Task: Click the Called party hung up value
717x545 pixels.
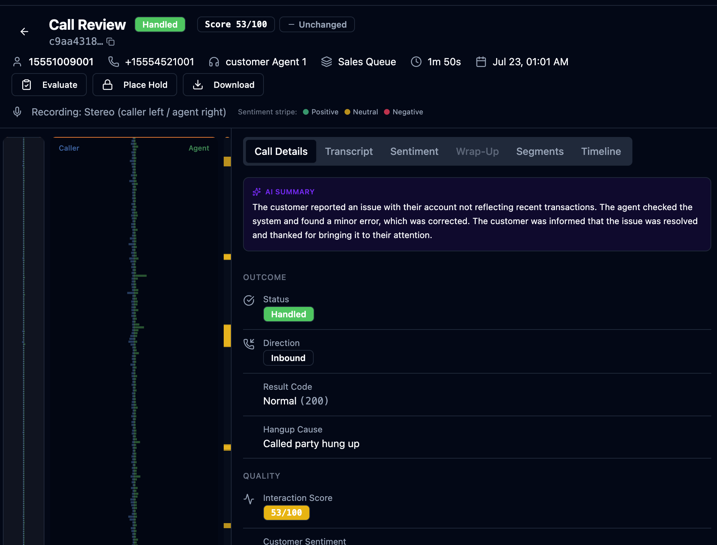Action: click(x=311, y=444)
